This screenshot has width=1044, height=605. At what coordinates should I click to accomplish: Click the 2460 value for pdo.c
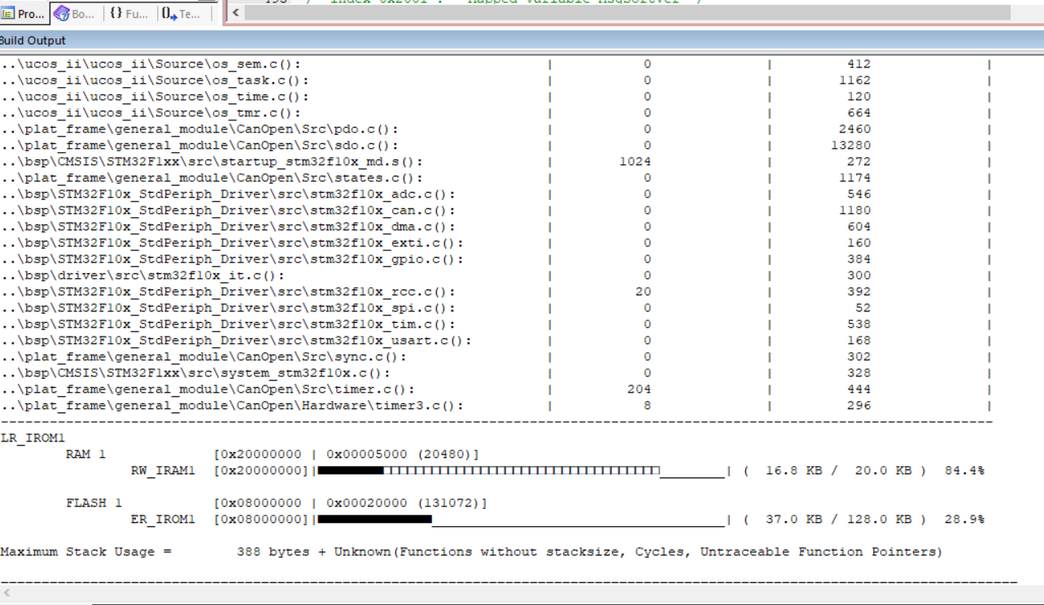pos(854,128)
